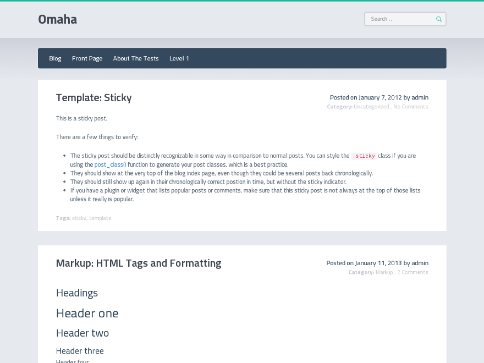This screenshot has width=484, height=363.
Task: Open the Markup category link
Action: point(384,272)
